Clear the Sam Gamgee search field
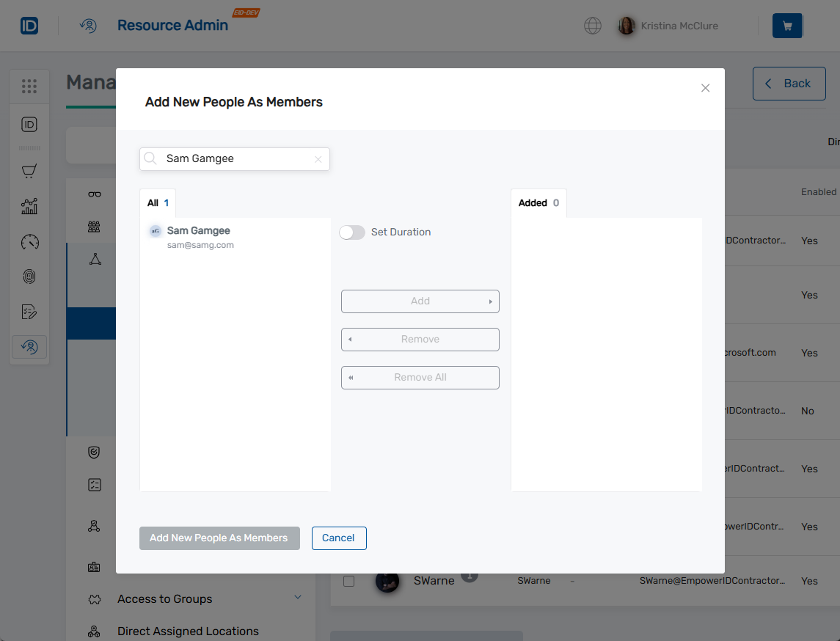This screenshot has height=641, width=840. pos(318,158)
